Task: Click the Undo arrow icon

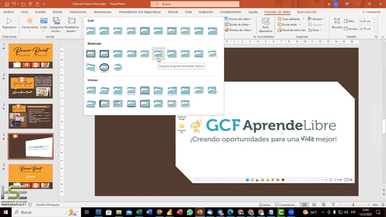Action: pyautogui.click(x=14, y=4)
